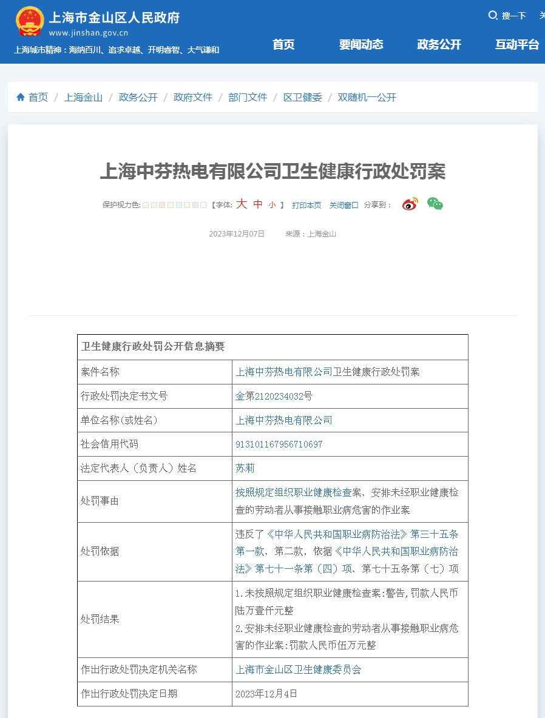This screenshot has width=545, height=718.
Task: Open 互动平台 navigation item
Action: tap(517, 44)
